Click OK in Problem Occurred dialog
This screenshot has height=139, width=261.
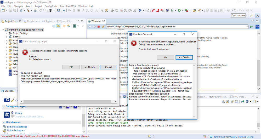click(166, 57)
